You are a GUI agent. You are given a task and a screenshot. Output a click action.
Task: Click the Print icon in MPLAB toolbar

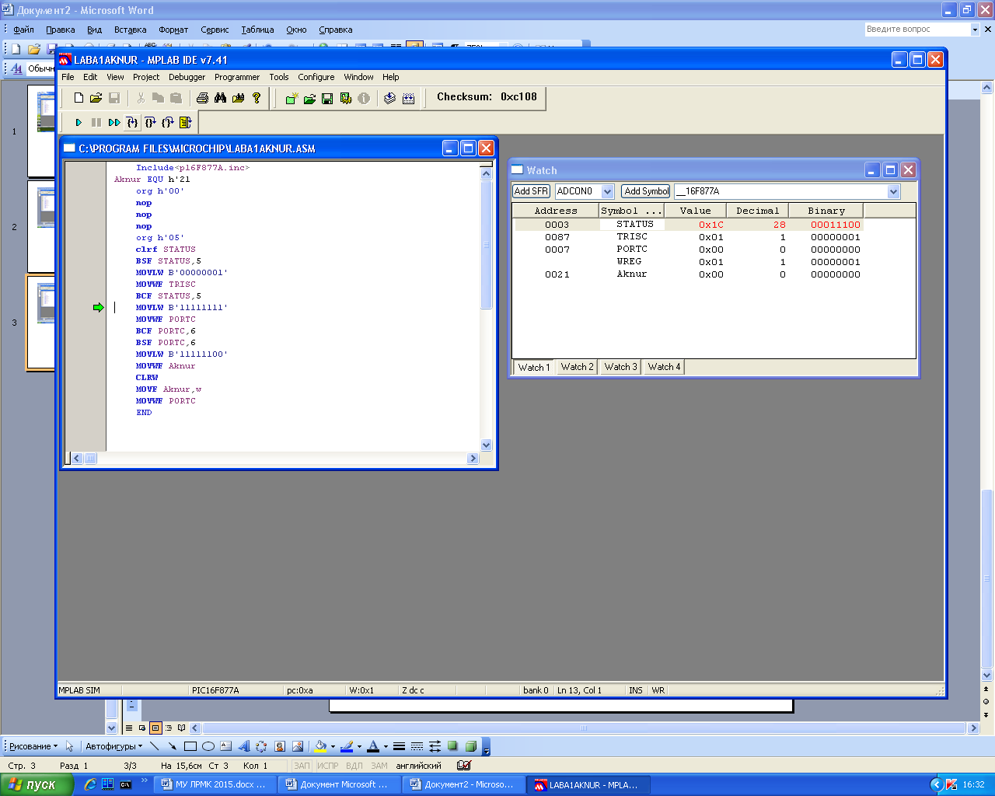point(203,98)
